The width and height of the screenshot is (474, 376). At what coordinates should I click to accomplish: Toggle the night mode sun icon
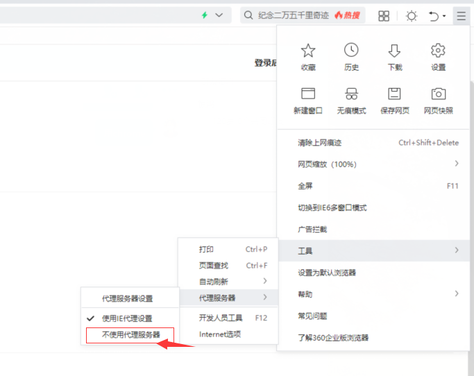coord(412,16)
